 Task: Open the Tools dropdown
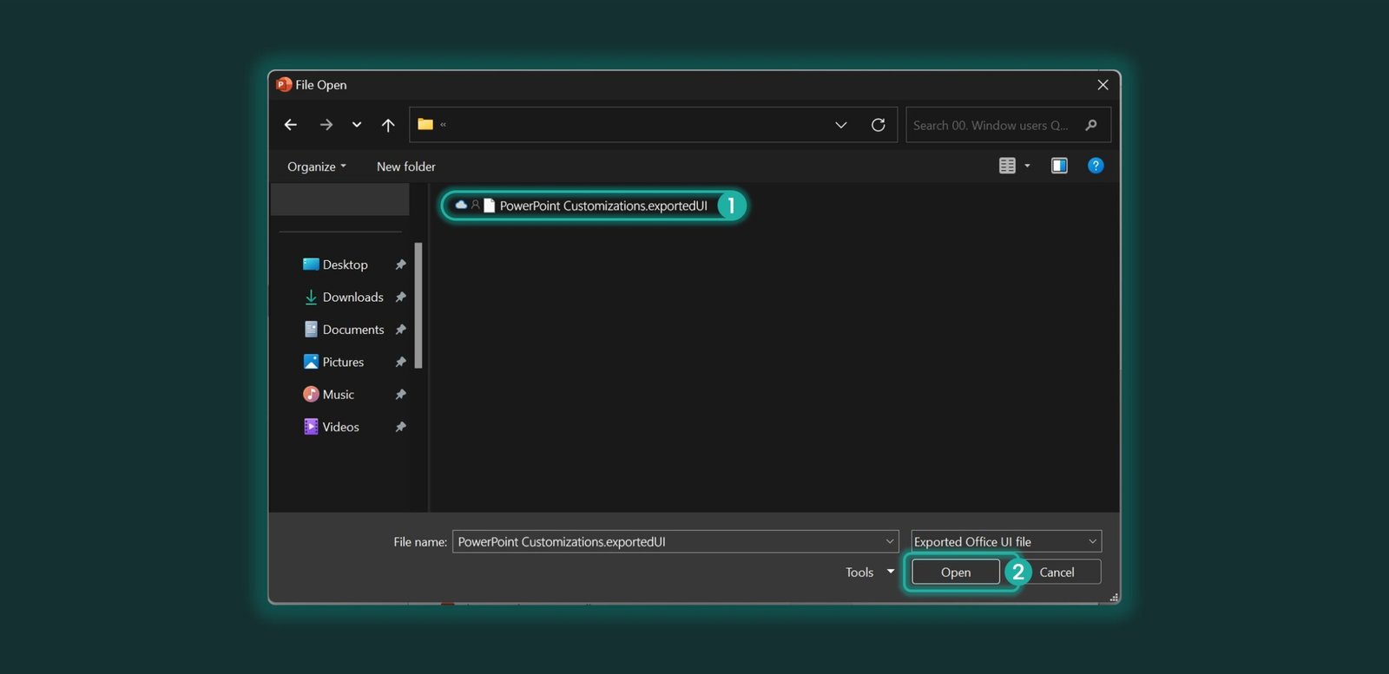(x=870, y=573)
